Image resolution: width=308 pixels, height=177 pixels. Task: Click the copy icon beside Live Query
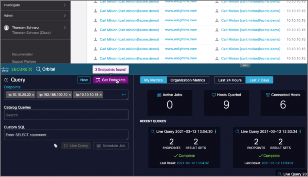(x=56, y=146)
